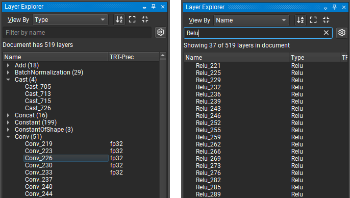Select Relu_225 layer row

pos(266,73)
